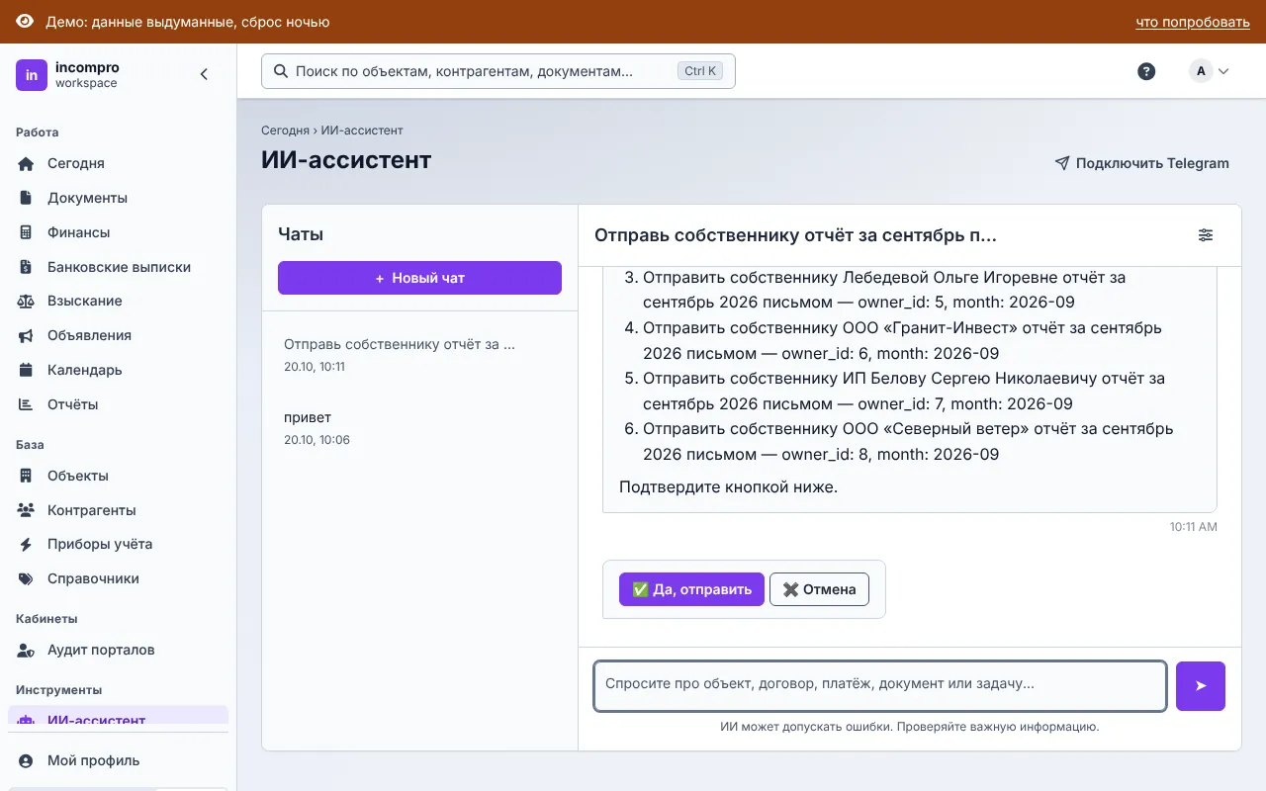Click the document icon beside Документы
This screenshot has height=791, width=1266.
[x=27, y=198]
